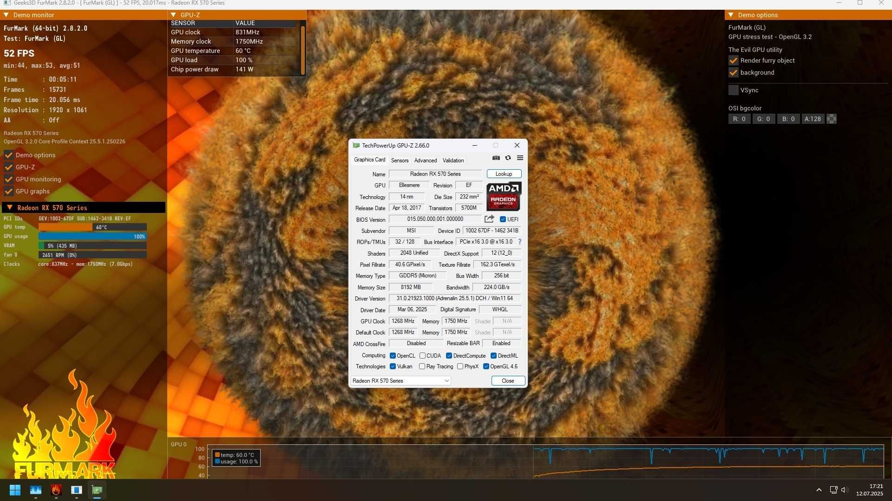Screen dimensions: 892x501
Task: Click the share BIOS export icon
Action: [489, 219]
